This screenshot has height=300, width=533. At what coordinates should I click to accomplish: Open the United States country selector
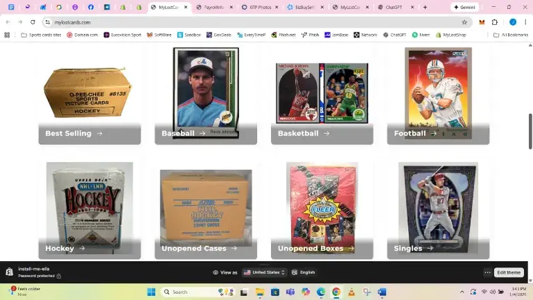click(x=265, y=272)
